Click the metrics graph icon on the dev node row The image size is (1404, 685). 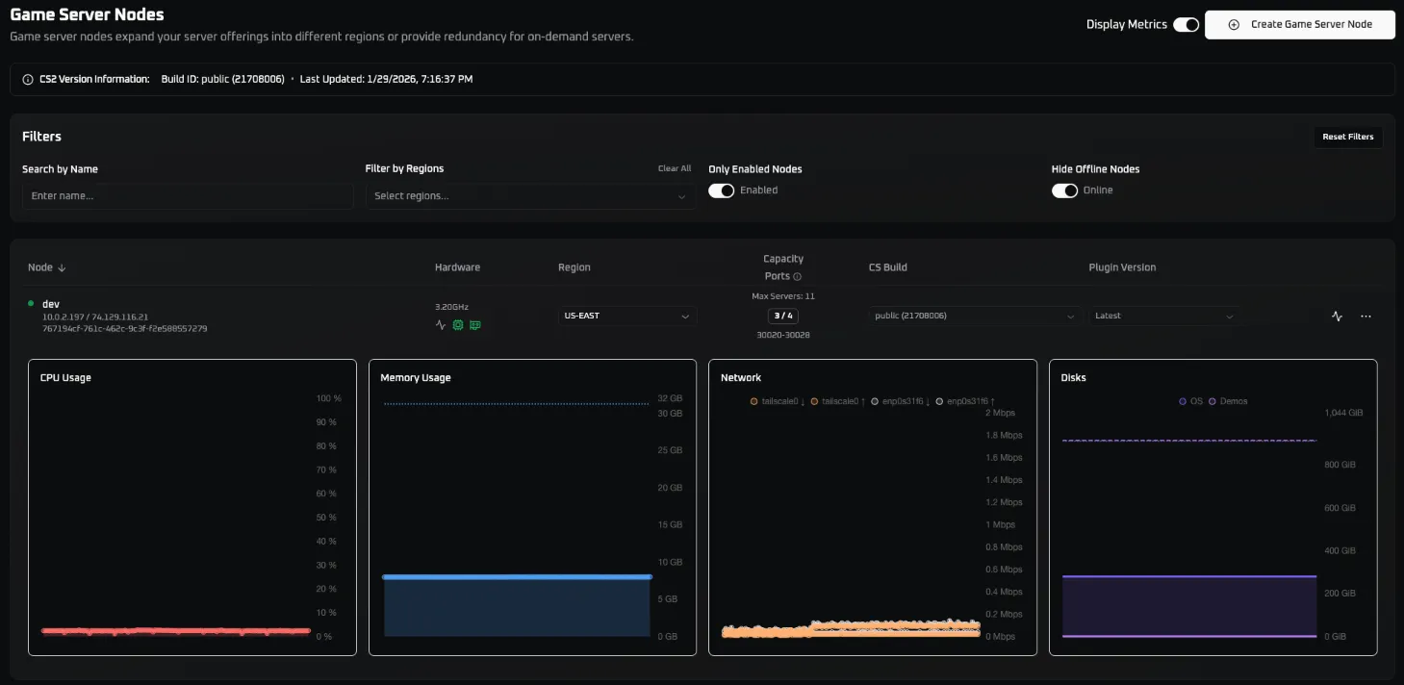tap(1337, 316)
